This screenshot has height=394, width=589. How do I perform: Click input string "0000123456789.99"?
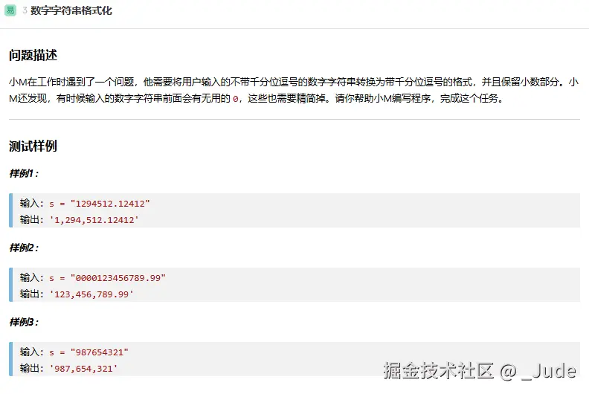[118, 277]
